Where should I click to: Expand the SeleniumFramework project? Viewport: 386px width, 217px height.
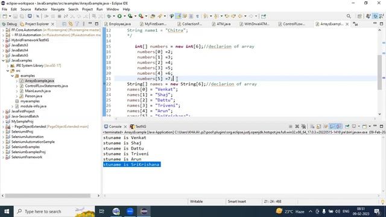(3, 157)
